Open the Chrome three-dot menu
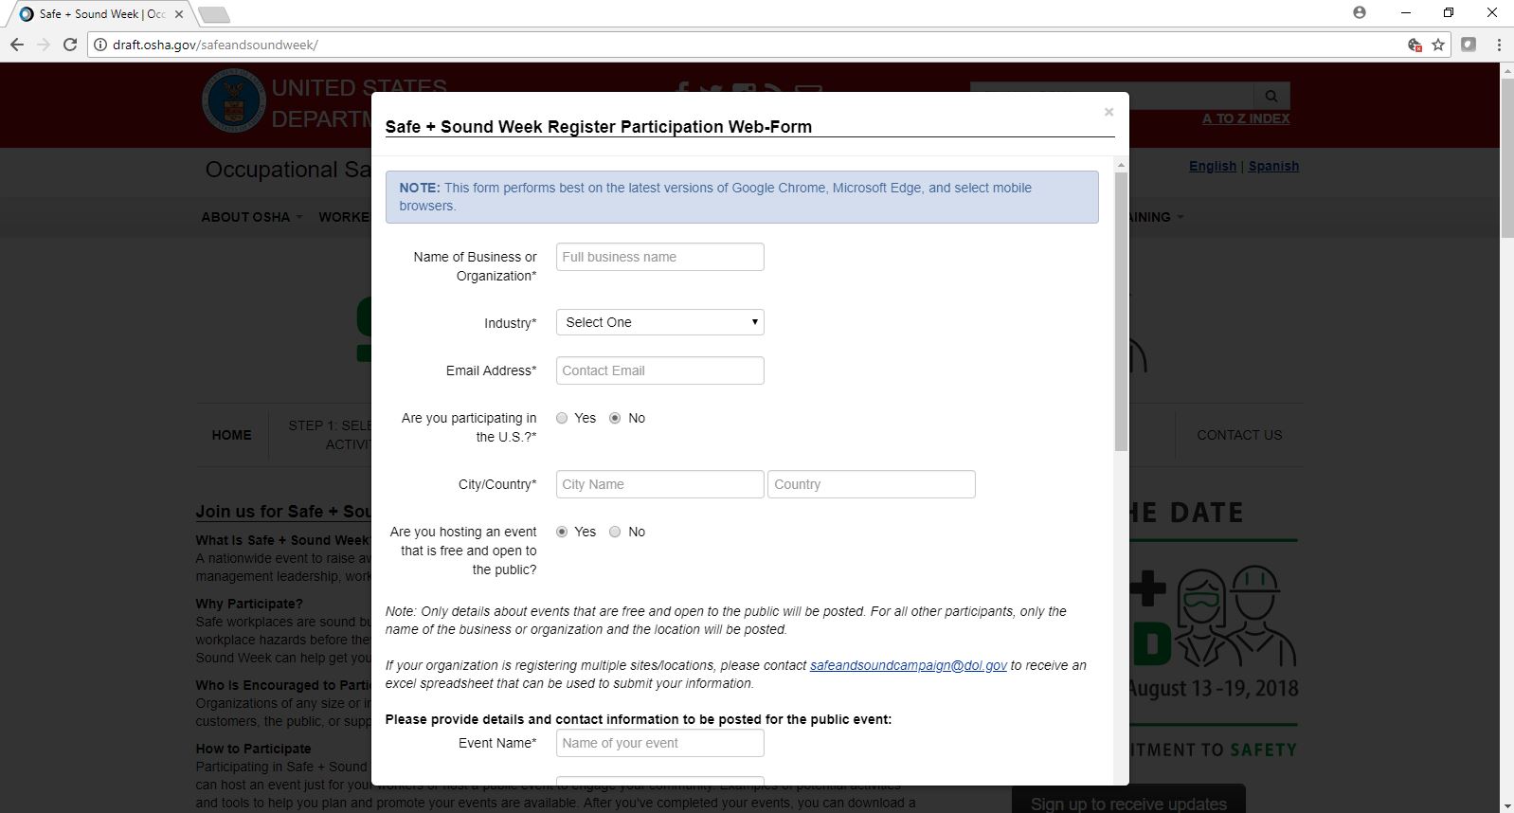 pos(1499,45)
